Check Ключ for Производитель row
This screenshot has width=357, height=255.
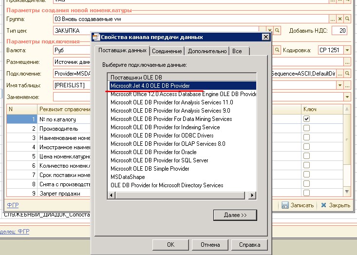point(306,128)
